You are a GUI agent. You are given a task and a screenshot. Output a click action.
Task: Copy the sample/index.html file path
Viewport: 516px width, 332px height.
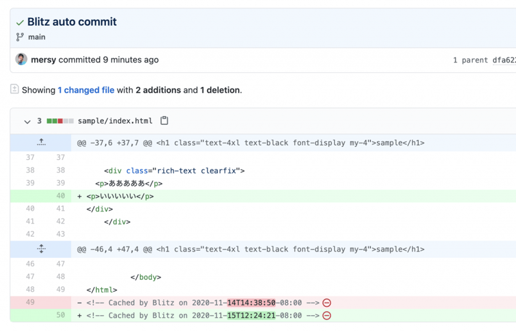point(164,121)
